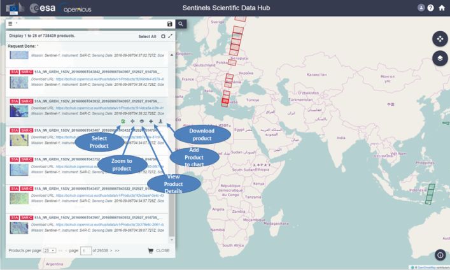Click the European Commission flag logo
450x270 pixels.
point(15,8)
